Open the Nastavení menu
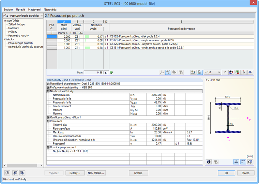The height and width of the screenshot is (184, 259). (34, 9)
